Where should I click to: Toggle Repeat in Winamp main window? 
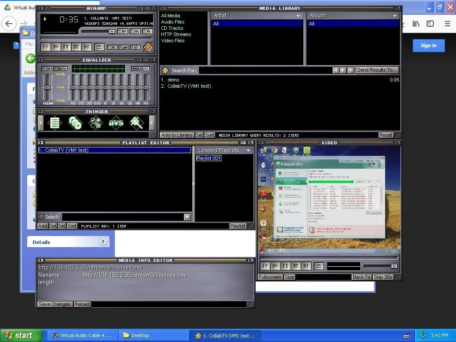tap(135, 47)
